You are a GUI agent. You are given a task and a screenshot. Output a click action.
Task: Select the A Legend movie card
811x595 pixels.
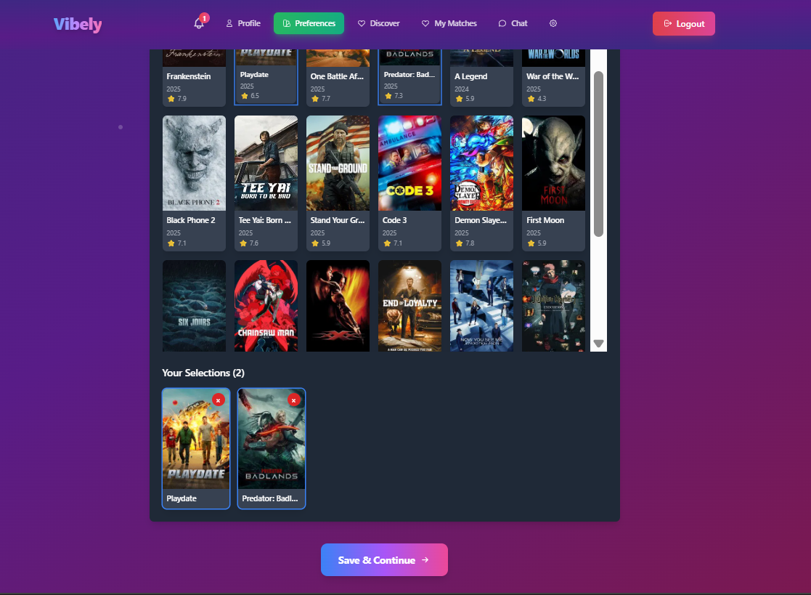(481, 78)
